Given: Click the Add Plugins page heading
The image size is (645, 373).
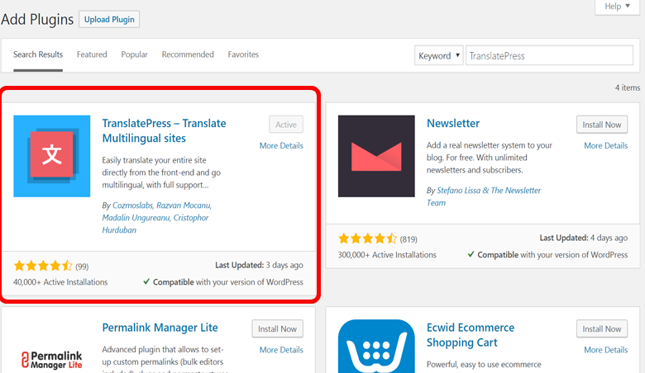Looking at the screenshot, I should click(37, 19).
